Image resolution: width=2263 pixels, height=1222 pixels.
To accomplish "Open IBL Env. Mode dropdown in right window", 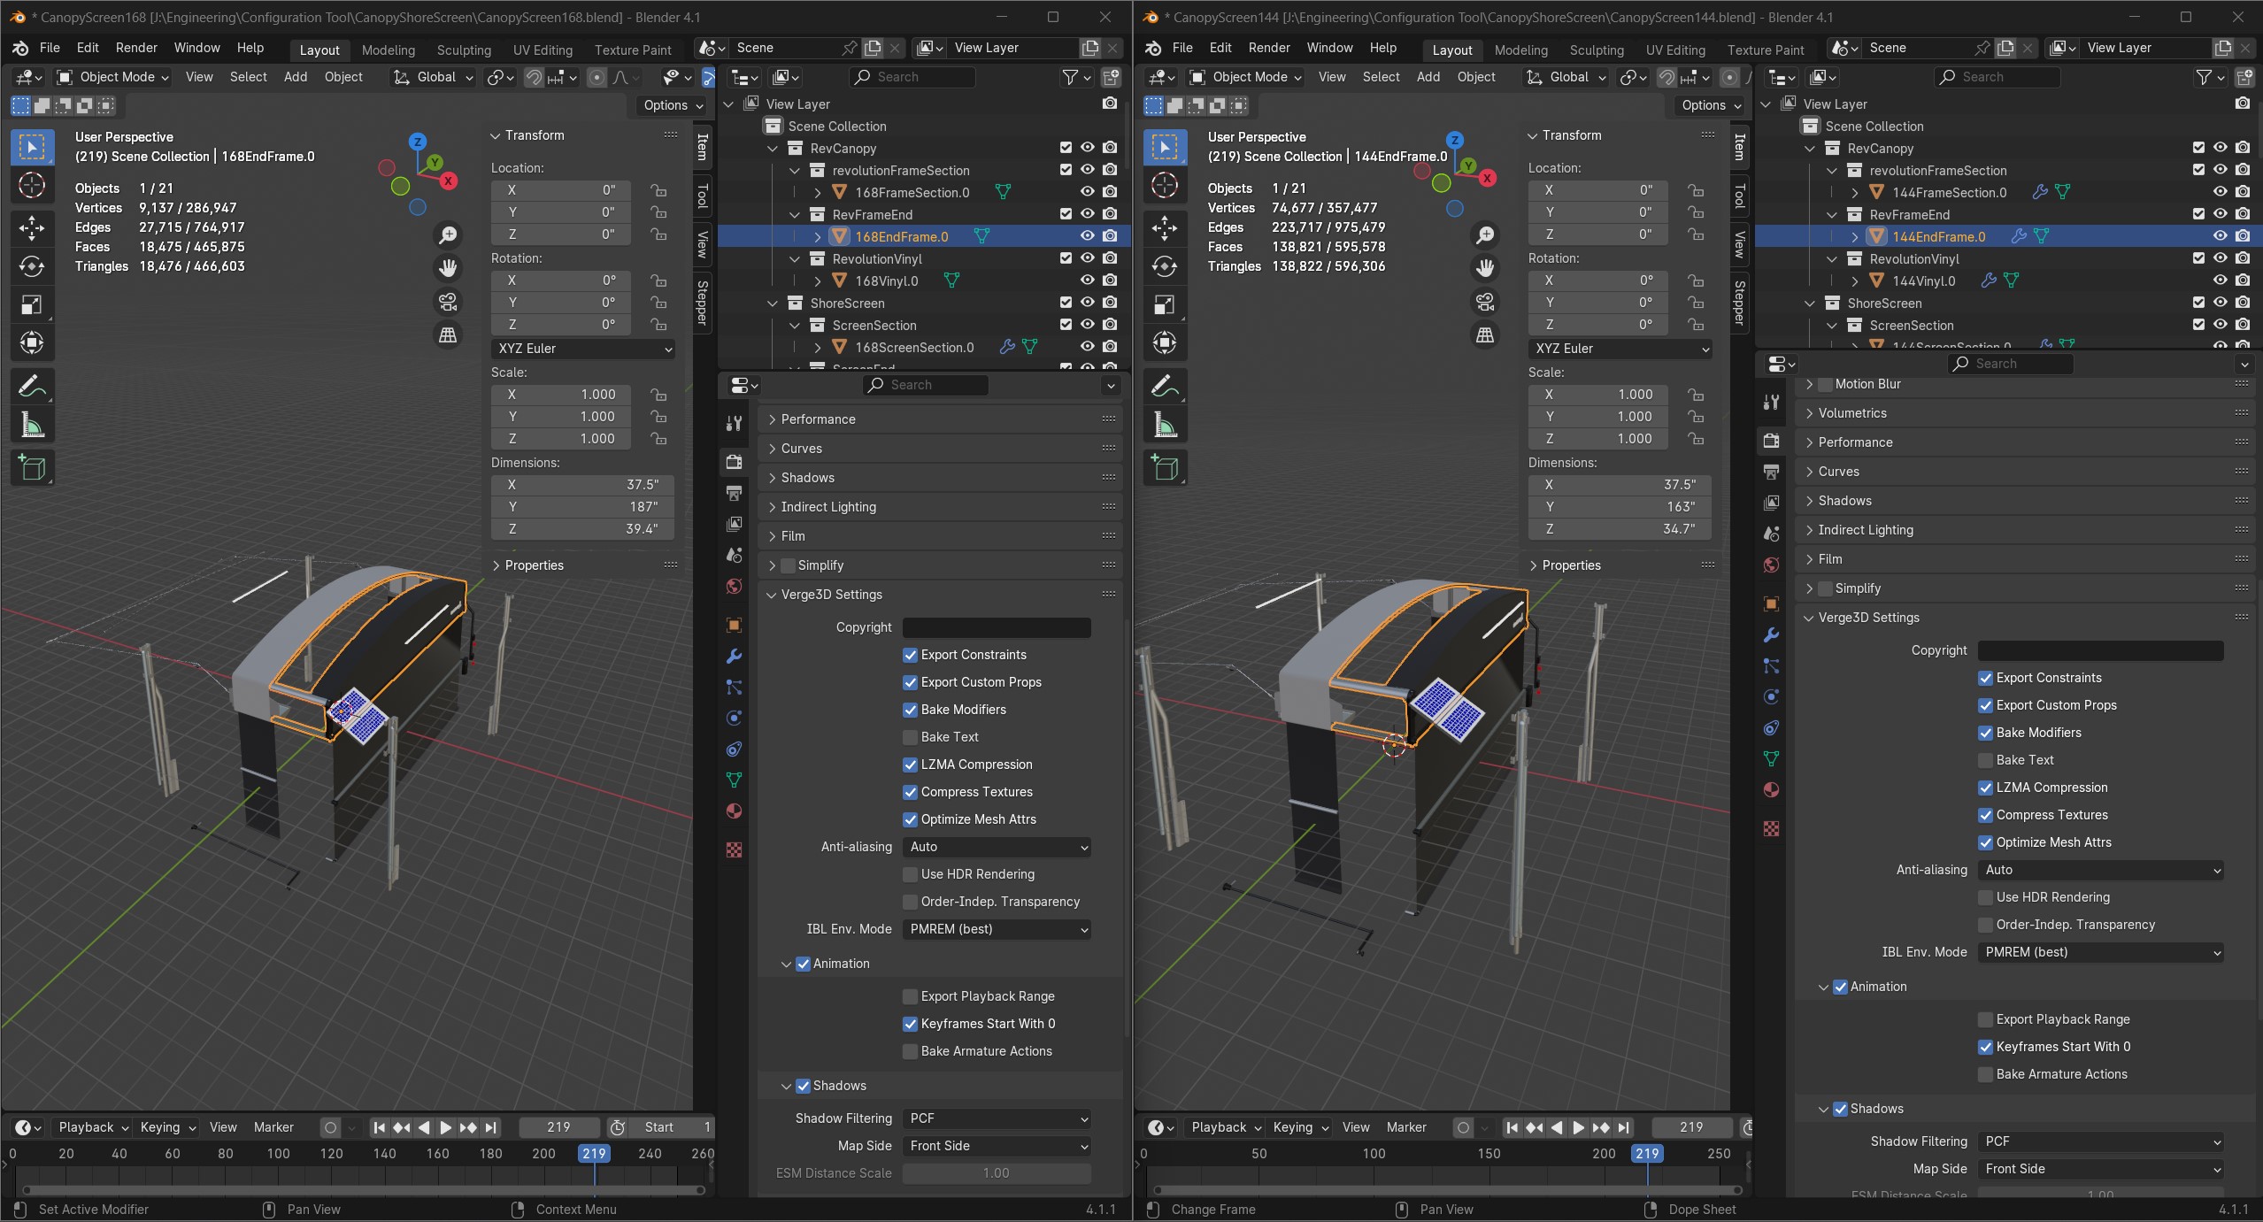I will click(2100, 952).
